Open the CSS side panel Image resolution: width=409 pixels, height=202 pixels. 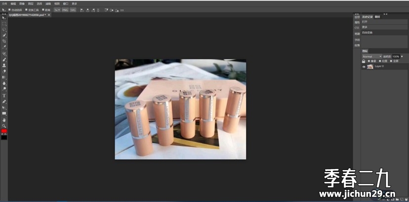coord(357,28)
